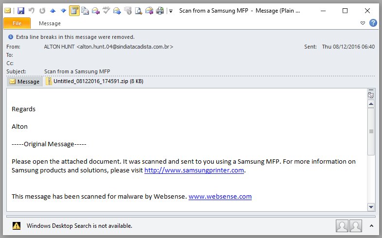This screenshot has height=238, width=382.
Task: Click the envelope message icon in title bar
Action: [x=8, y=11]
